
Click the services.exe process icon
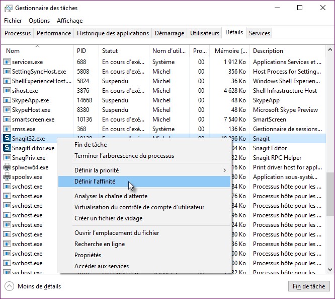[x=7, y=62]
